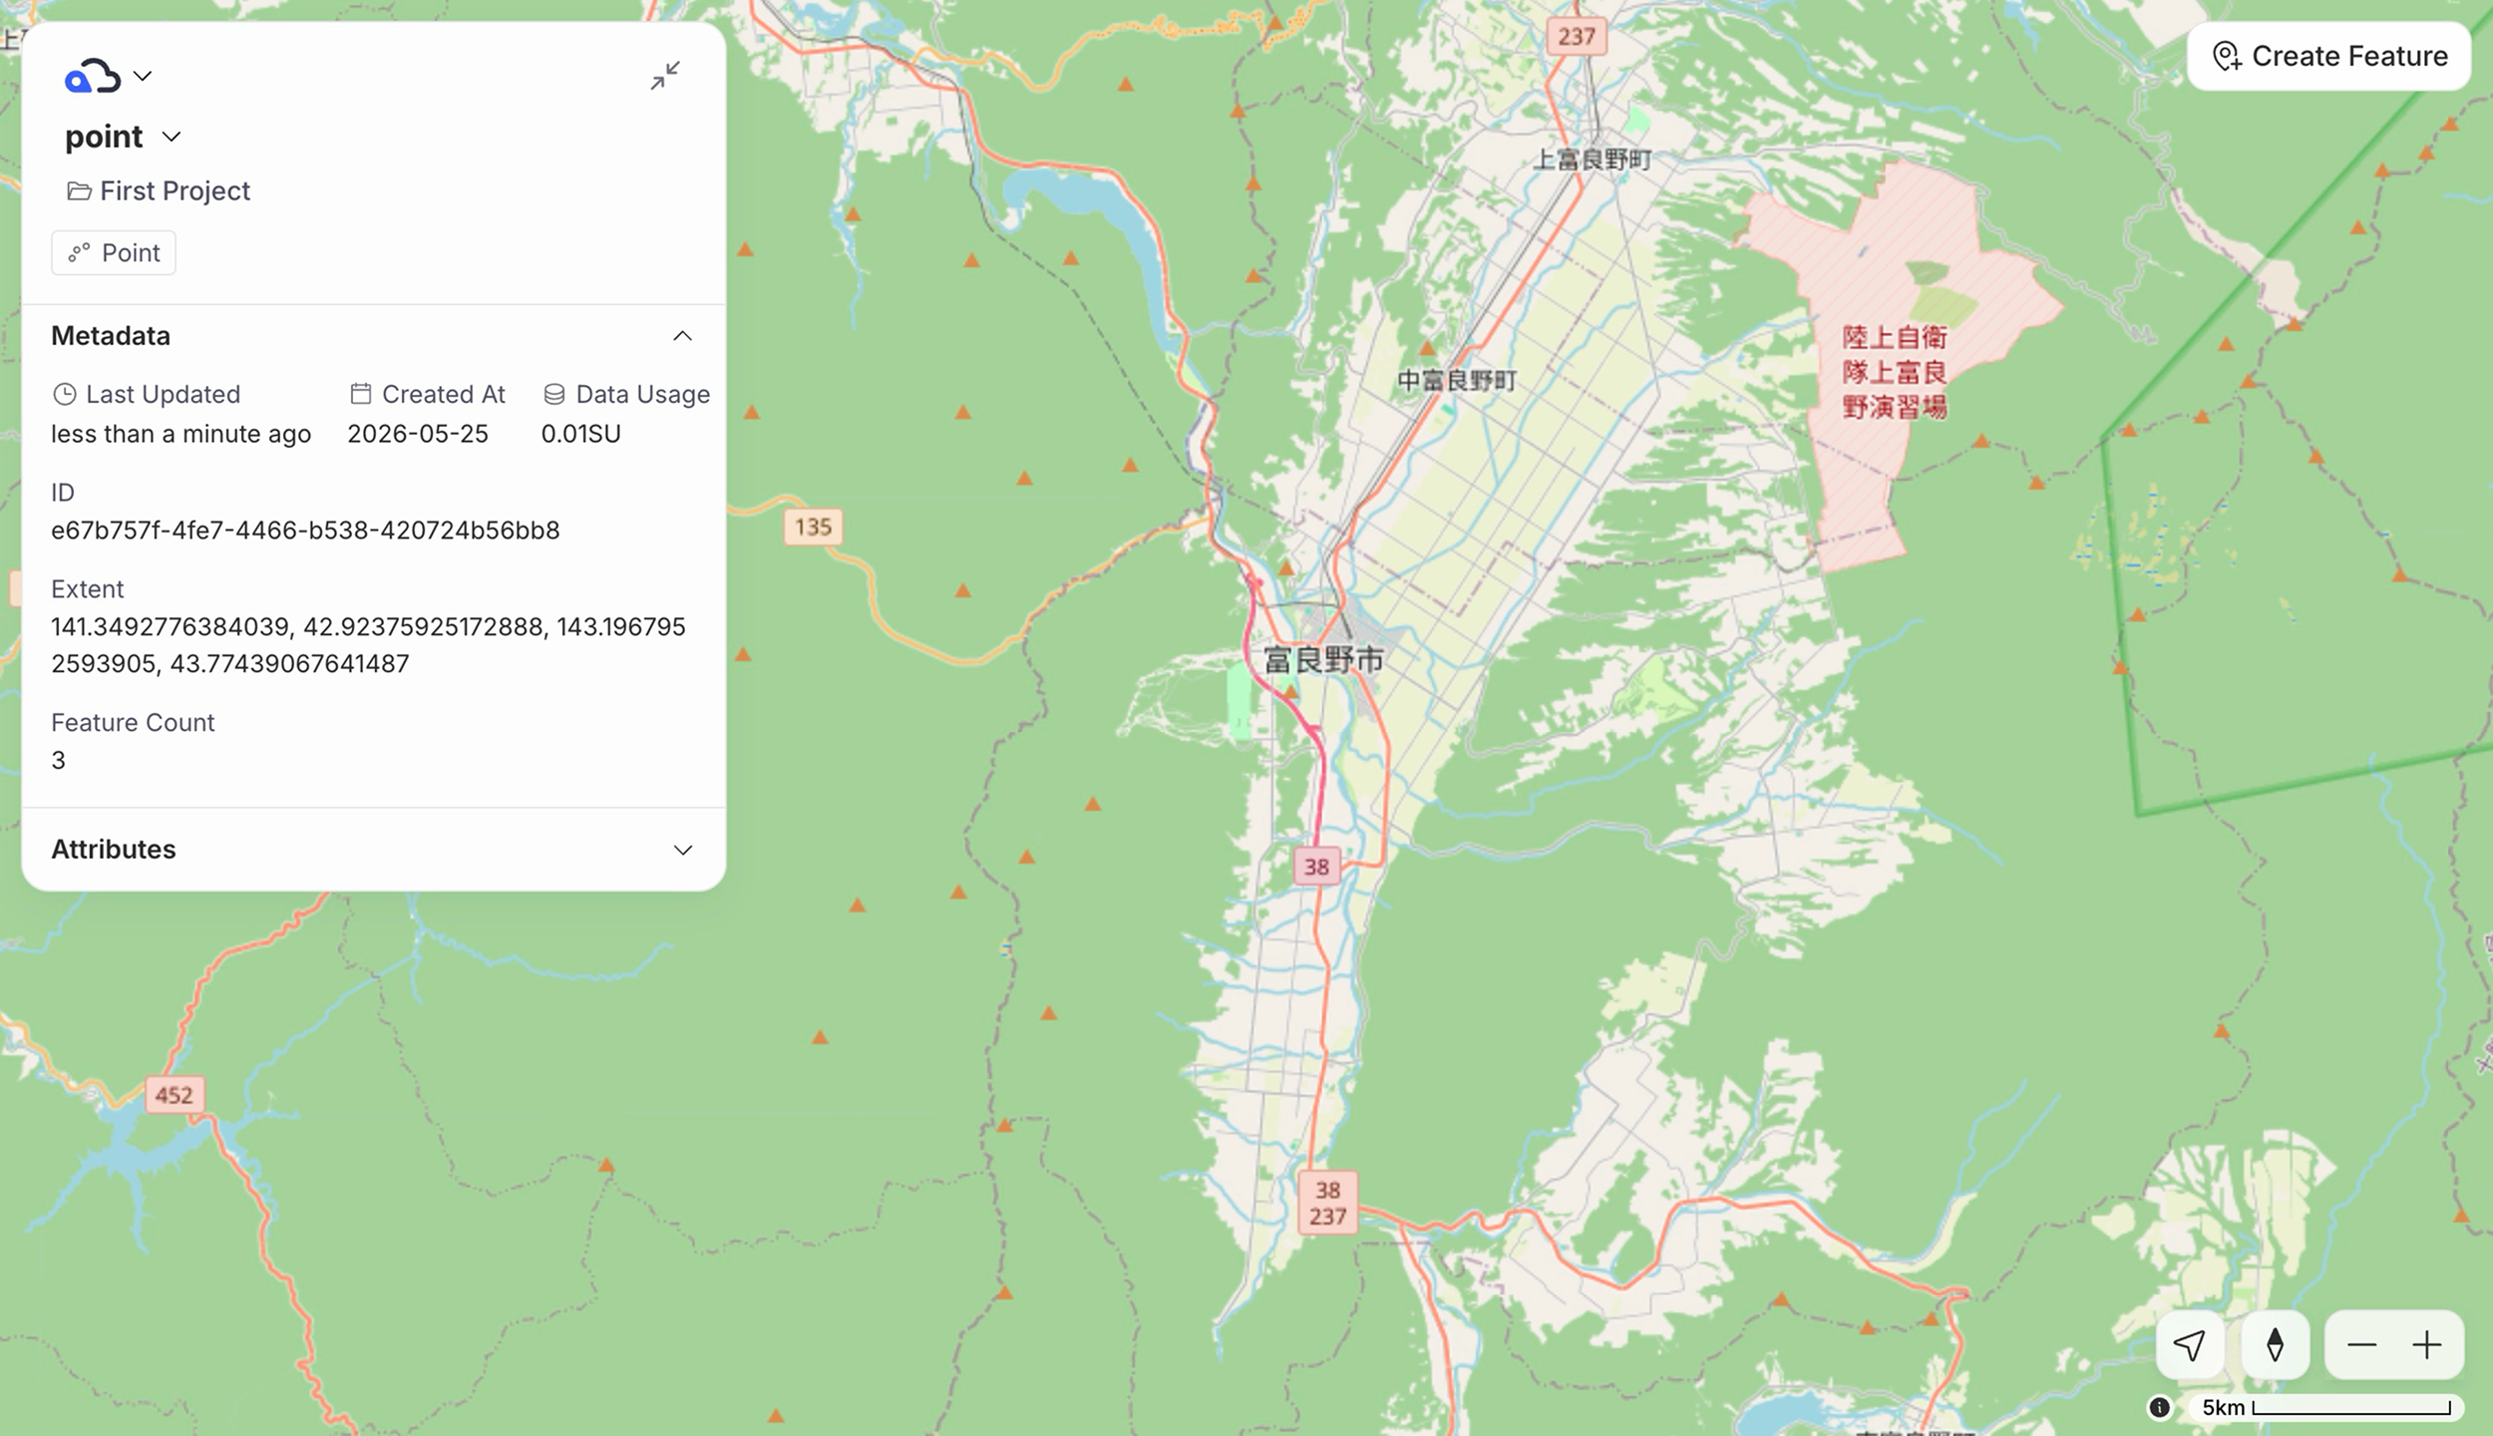Click the 452 route shield on the map
Image resolution: width=2493 pixels, height=1436 pixels.
pyautogui.click(x=175, y=1095)
